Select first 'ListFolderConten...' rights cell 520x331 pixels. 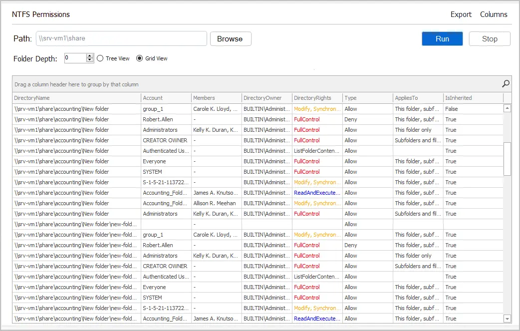pos(317,151)
